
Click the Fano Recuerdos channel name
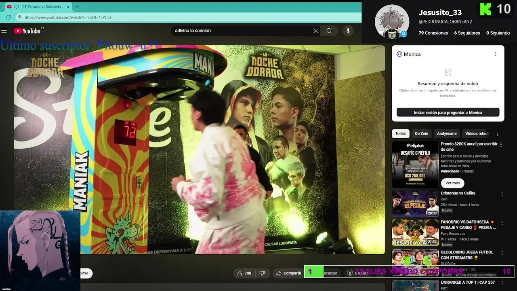[x=453, y=234]
